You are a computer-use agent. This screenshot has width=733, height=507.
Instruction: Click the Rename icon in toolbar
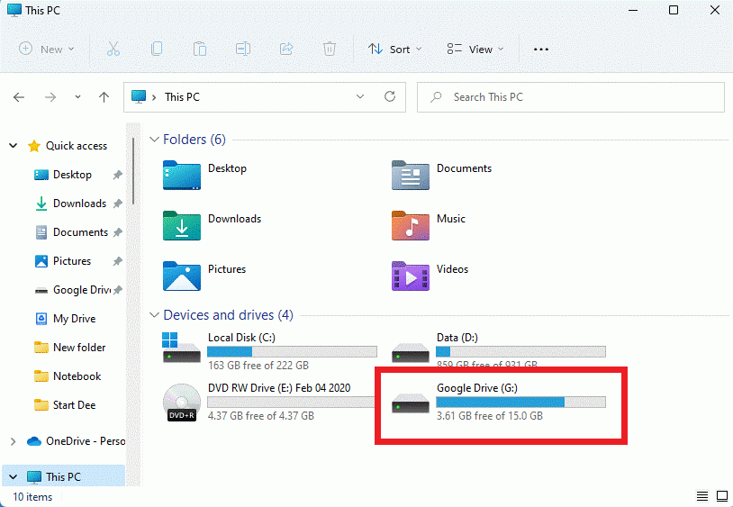[x=243, y=49]
